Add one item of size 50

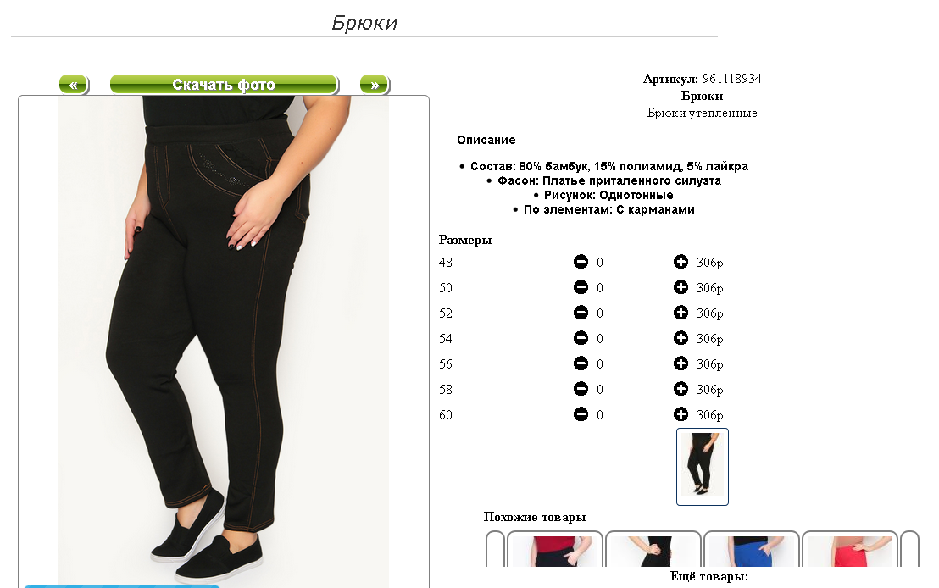pos(681,287)
